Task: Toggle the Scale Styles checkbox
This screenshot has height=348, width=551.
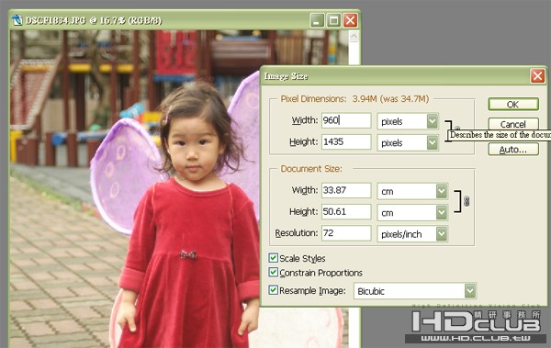Action: (273, 258)
